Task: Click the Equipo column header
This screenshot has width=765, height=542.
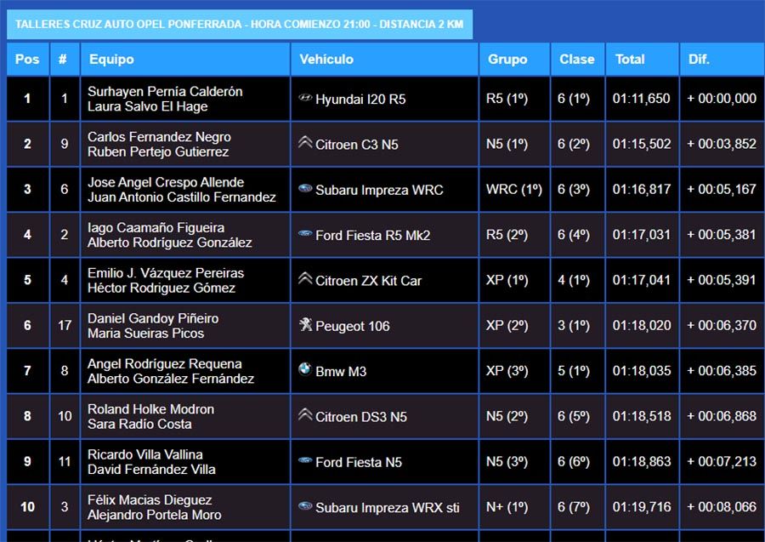Action: [111, 60]
